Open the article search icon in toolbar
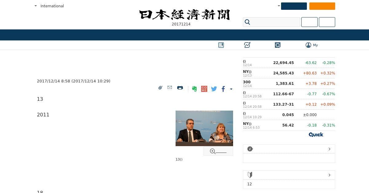Screen dimensions: 369x193 tap(278, 45)
